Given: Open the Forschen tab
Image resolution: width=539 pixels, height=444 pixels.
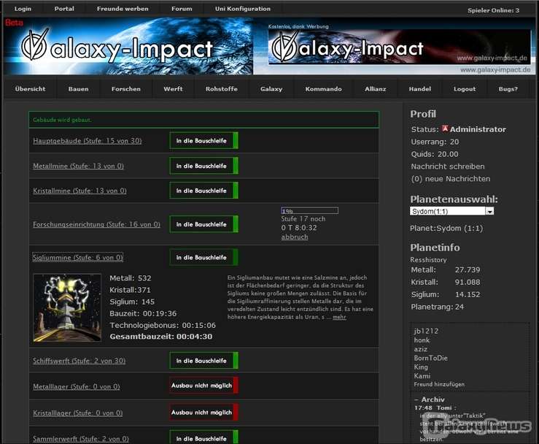Looking at the screenshot, I should 125,89.
